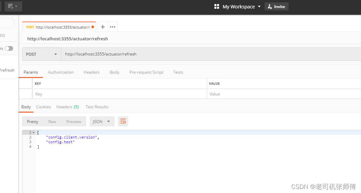Open the new window dropdown icon in top bar

click(x=13, y=6)
